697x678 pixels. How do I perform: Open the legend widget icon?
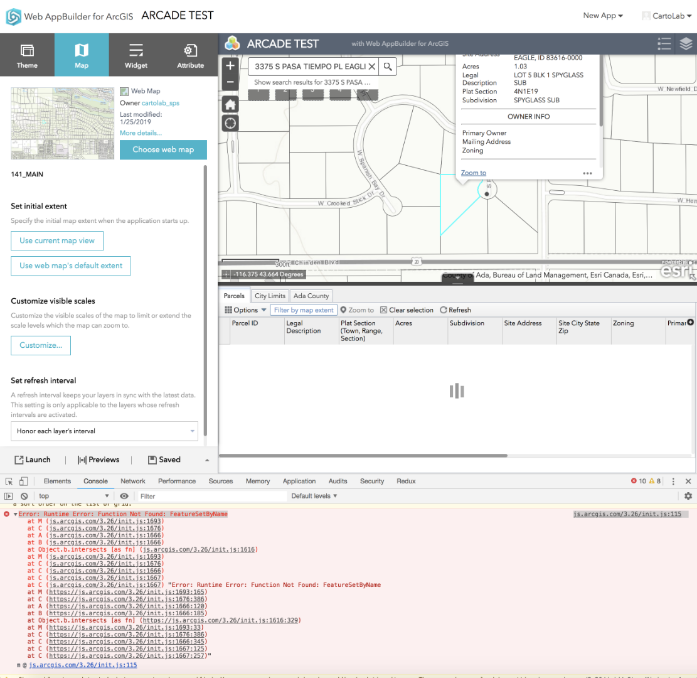pyautogui.click(x=664, y=43)
